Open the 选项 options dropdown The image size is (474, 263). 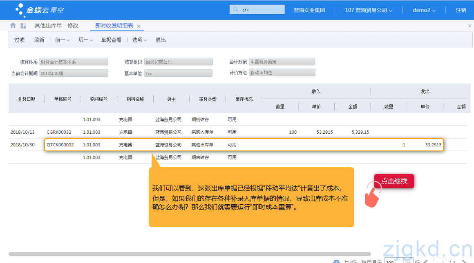(139, 40)
